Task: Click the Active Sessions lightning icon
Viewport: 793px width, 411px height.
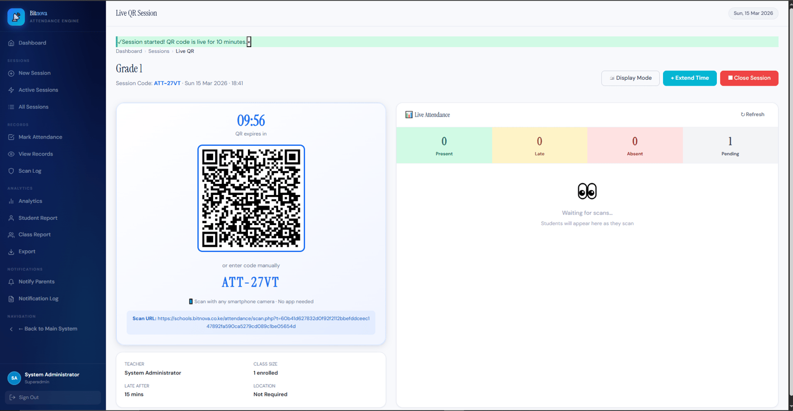Action: [11, 90]
